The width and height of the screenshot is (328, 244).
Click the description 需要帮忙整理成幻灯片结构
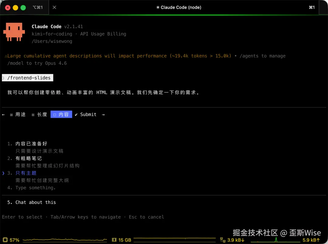click(47, 166)
